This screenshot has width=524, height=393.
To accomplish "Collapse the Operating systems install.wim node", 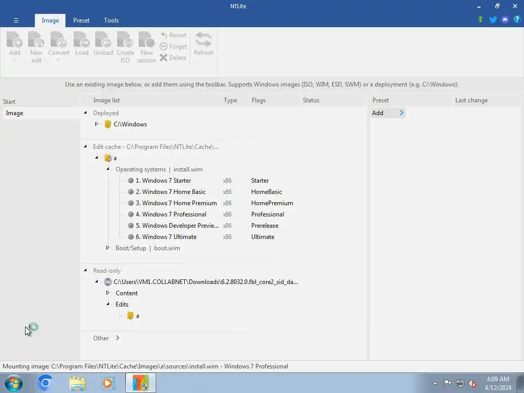I will [x=107, y=169].
